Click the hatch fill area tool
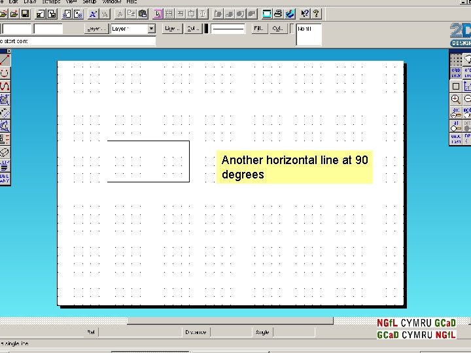Screen dimensions: 471x353 point(5,99)
